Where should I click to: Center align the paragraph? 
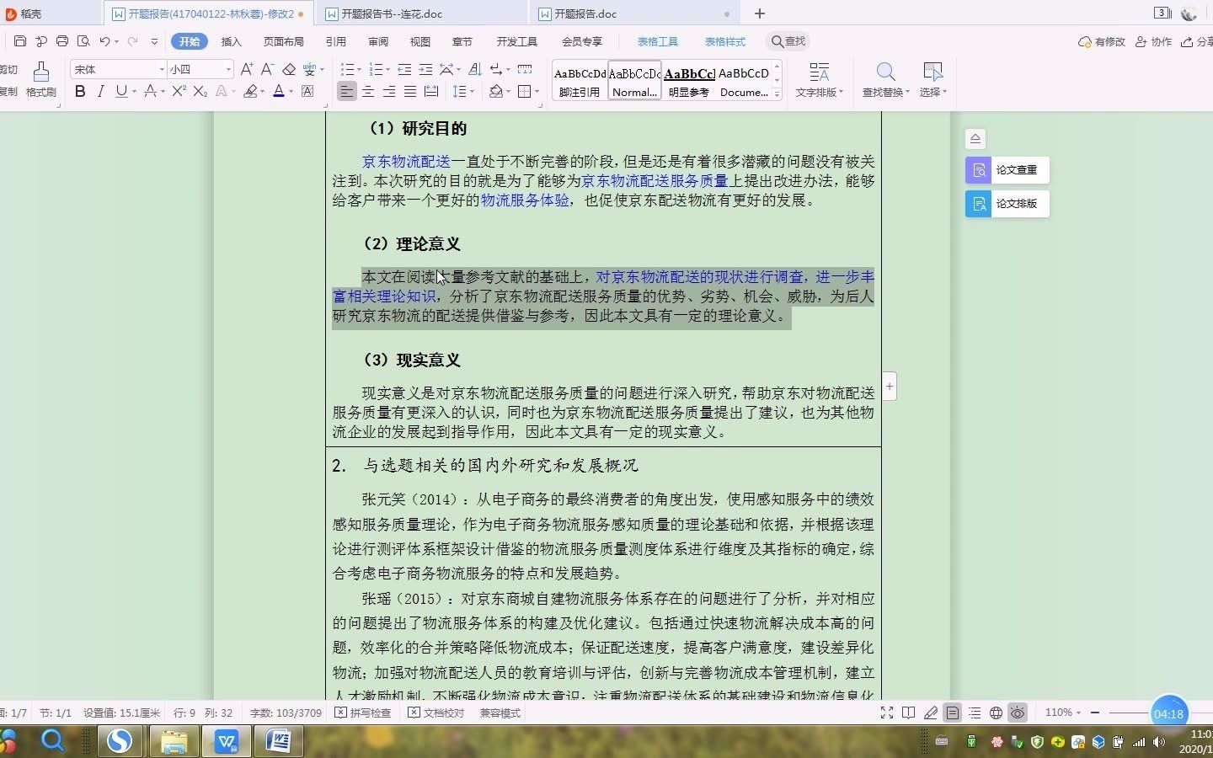coord(368,91)
